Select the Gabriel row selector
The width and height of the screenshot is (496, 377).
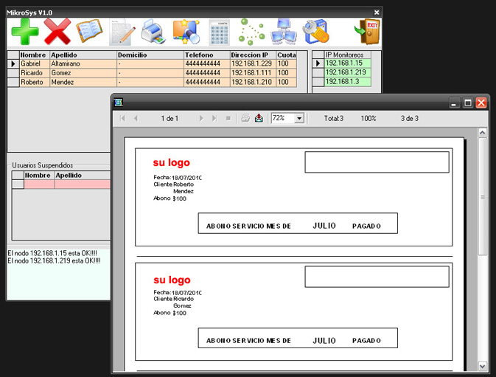[x=13, y=63]
